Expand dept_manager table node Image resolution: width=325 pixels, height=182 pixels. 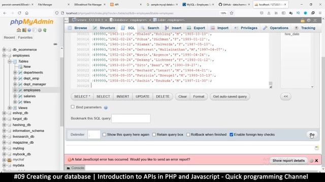click(x=15, y=84)
